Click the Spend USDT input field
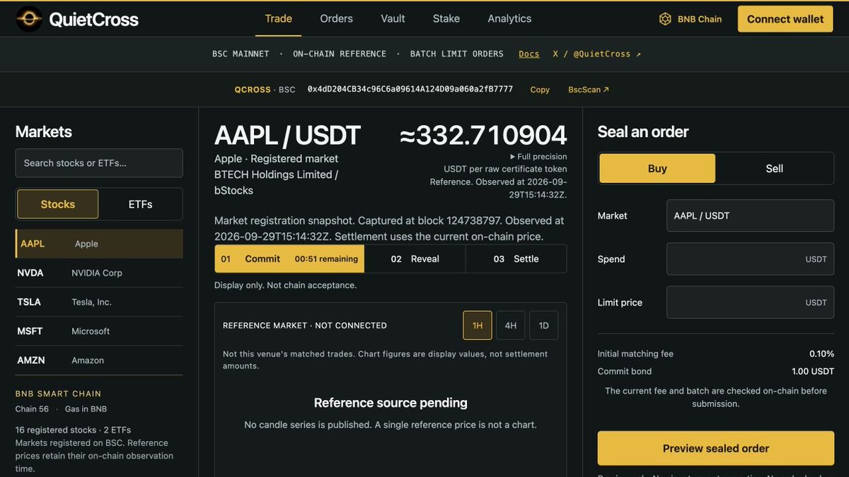This screenshot has height=477, width=849. pos(750,259)
